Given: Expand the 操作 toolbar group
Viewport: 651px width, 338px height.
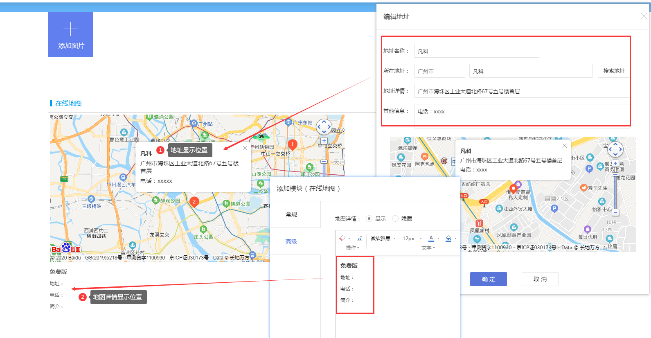Looking at the screenshot, I should tap(353, 248).
